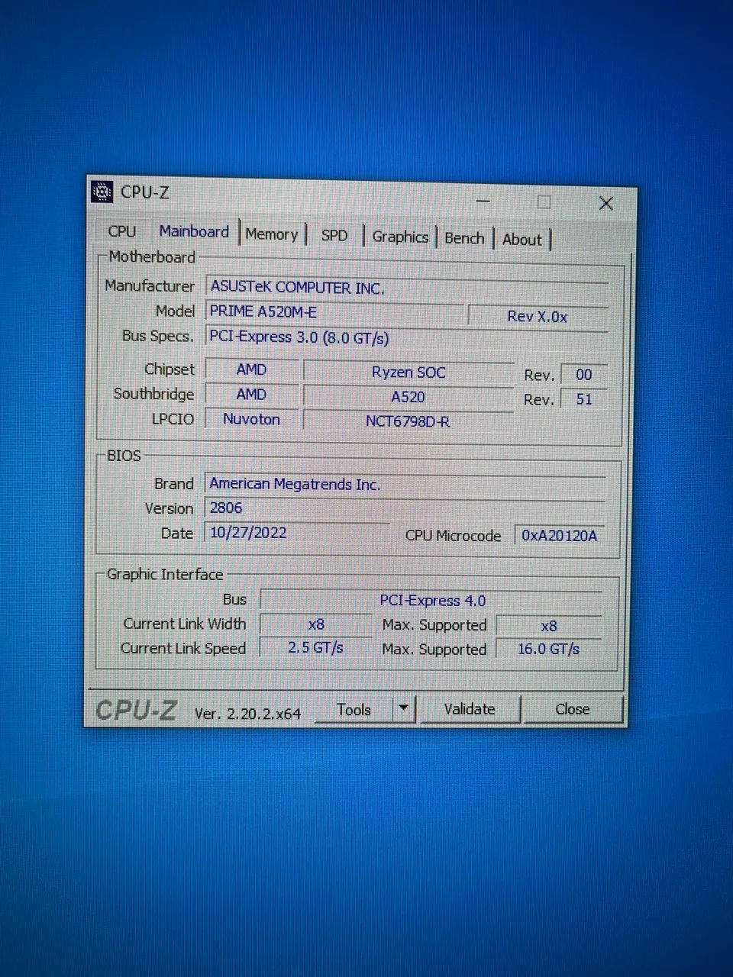Minimize the CPU-Z window
The width and height of the screenshot is (733, 977).
point(483,202)
